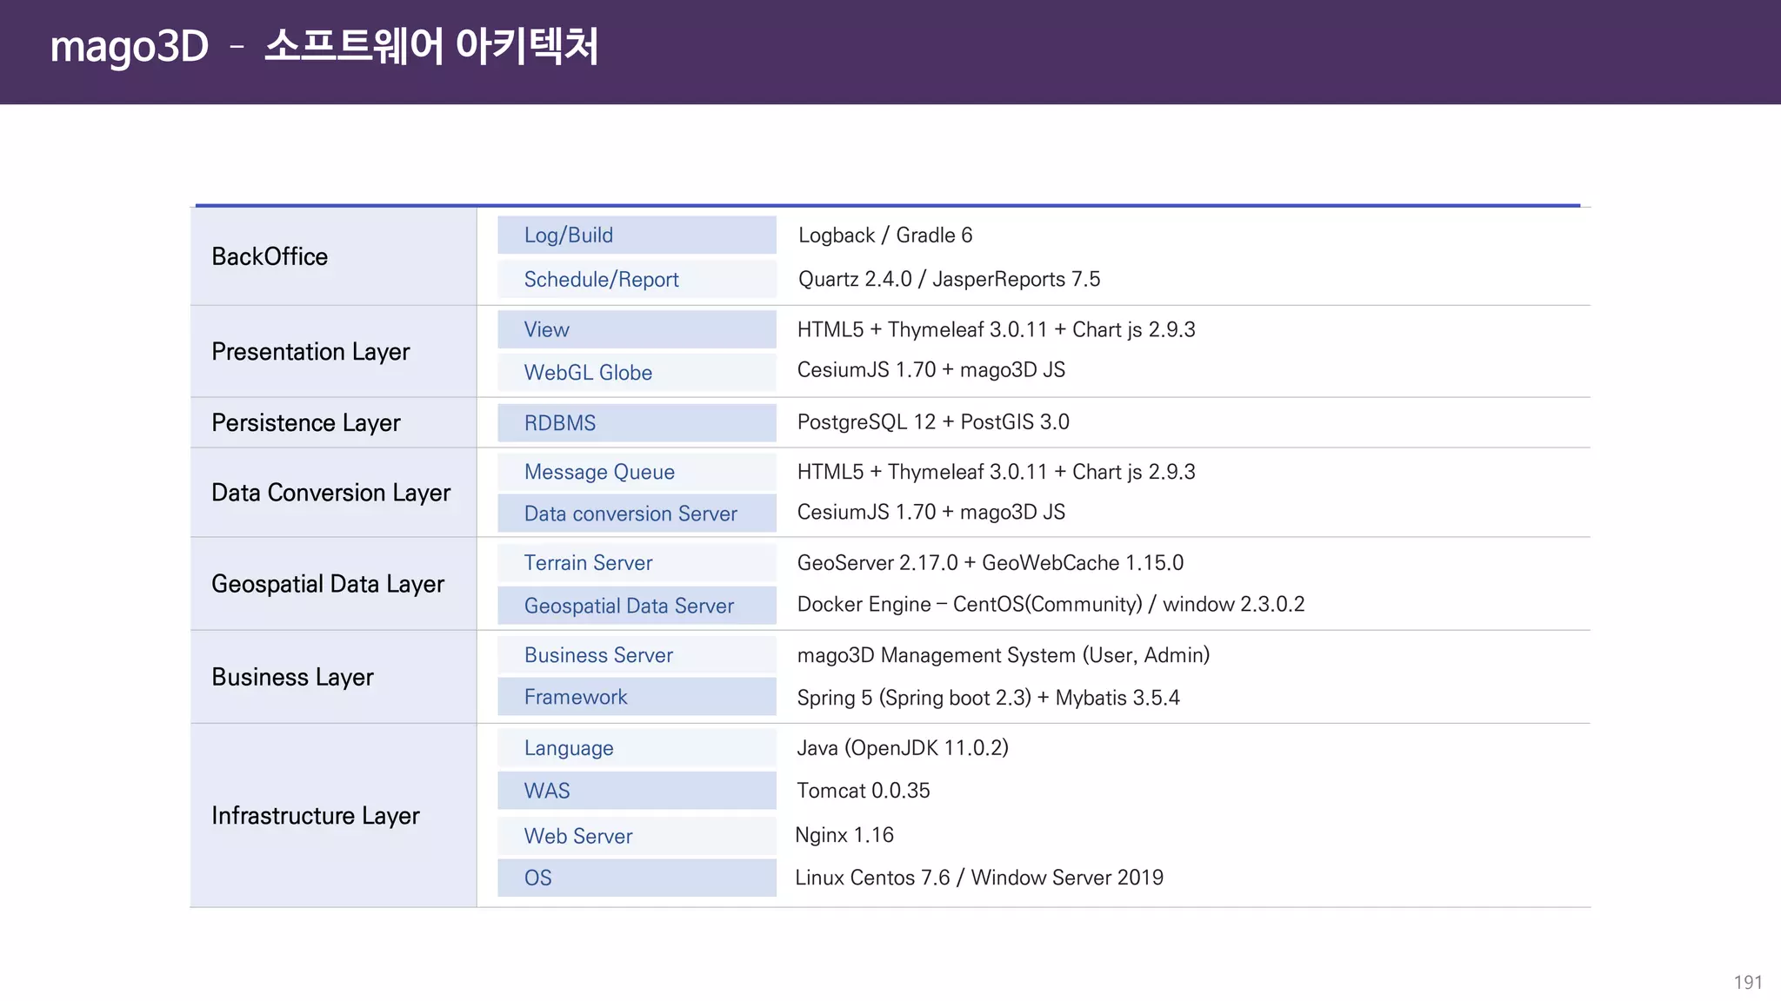The width and height of the screenshot is (1781, 1001).
Task: Click the page number 191
Action: point(1748,982)
